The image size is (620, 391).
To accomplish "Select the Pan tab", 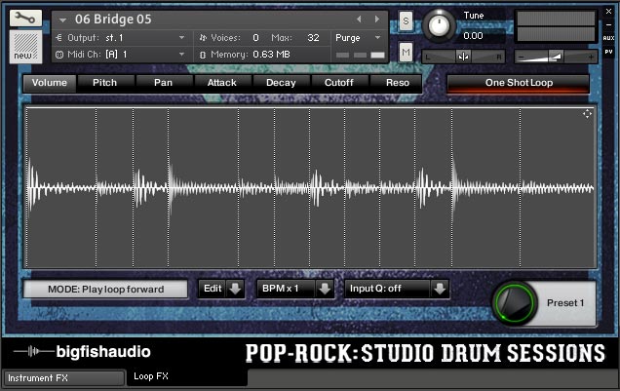I will (x=164, y=83).
